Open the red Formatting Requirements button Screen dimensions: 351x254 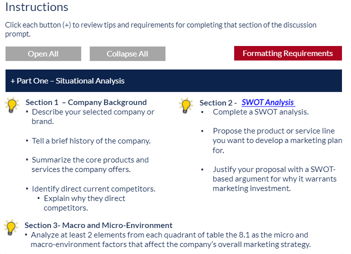[288, 53]
